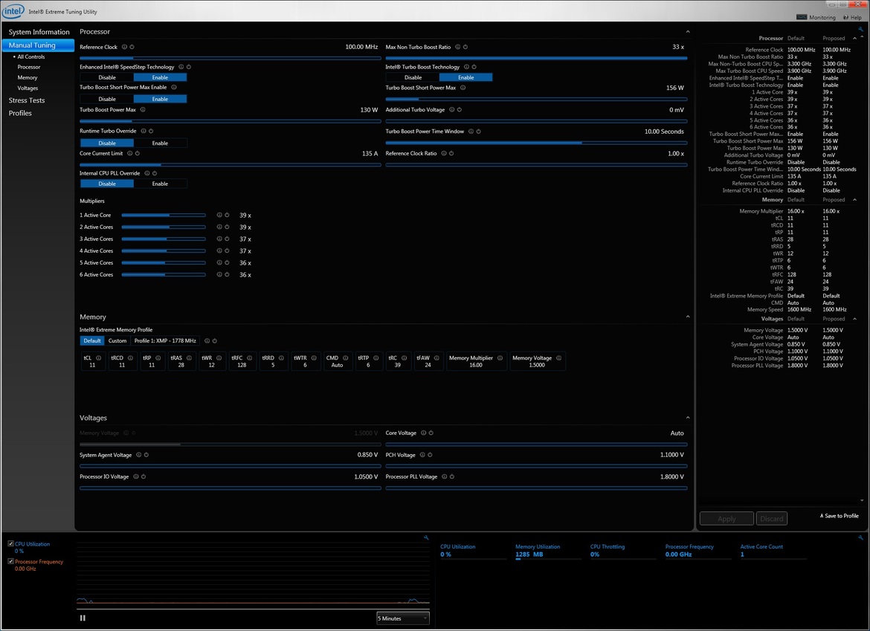
Task: Uncheck the Processor Frequency graph checkbox
Action: click(x=10, y=562)
